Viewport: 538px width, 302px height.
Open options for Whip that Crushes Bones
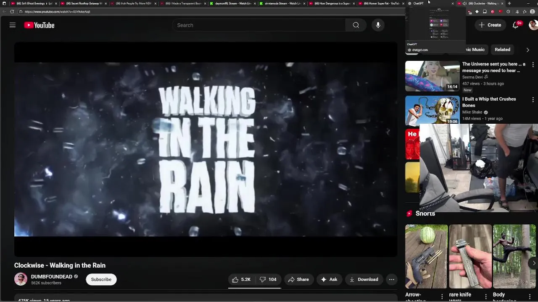(x=533, y=100)
